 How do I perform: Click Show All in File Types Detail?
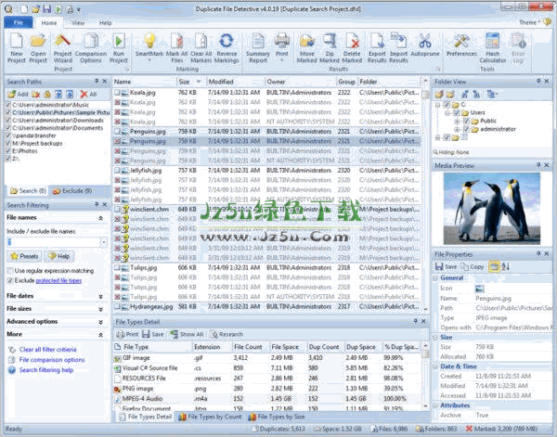[x=187, y=334]
